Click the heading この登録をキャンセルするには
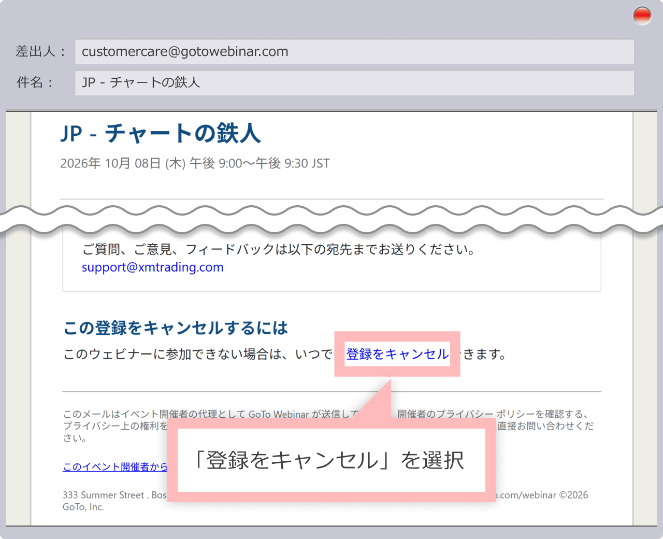Viewport: 663px width, 539px height. (x=176, y=328)
